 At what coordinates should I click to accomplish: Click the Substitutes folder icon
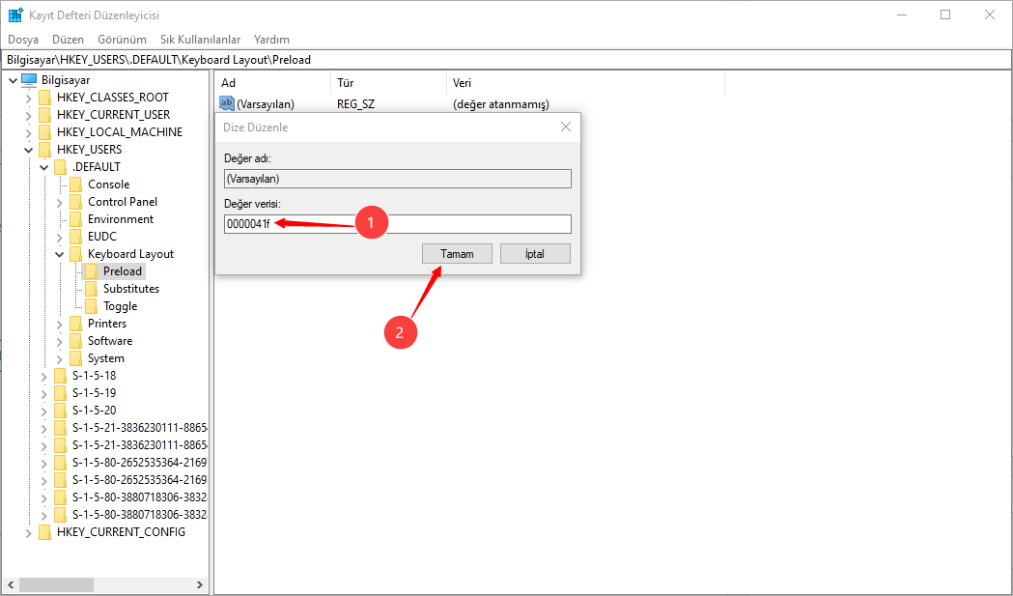tap(91, 289)
